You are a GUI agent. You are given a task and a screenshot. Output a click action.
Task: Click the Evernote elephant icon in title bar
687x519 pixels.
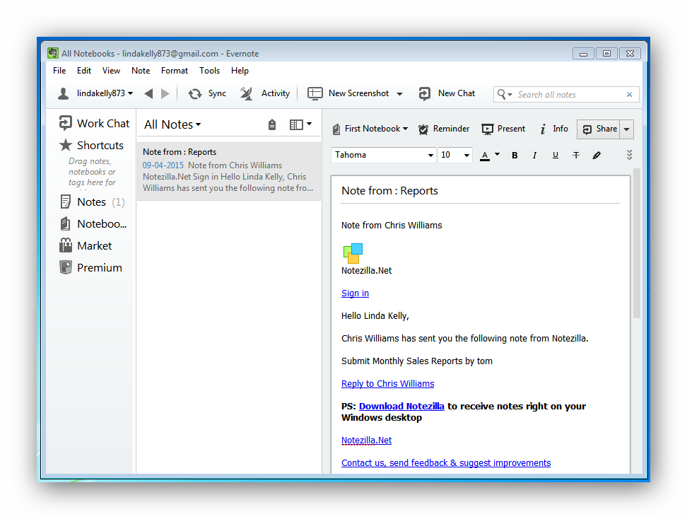tap(53, 54)
